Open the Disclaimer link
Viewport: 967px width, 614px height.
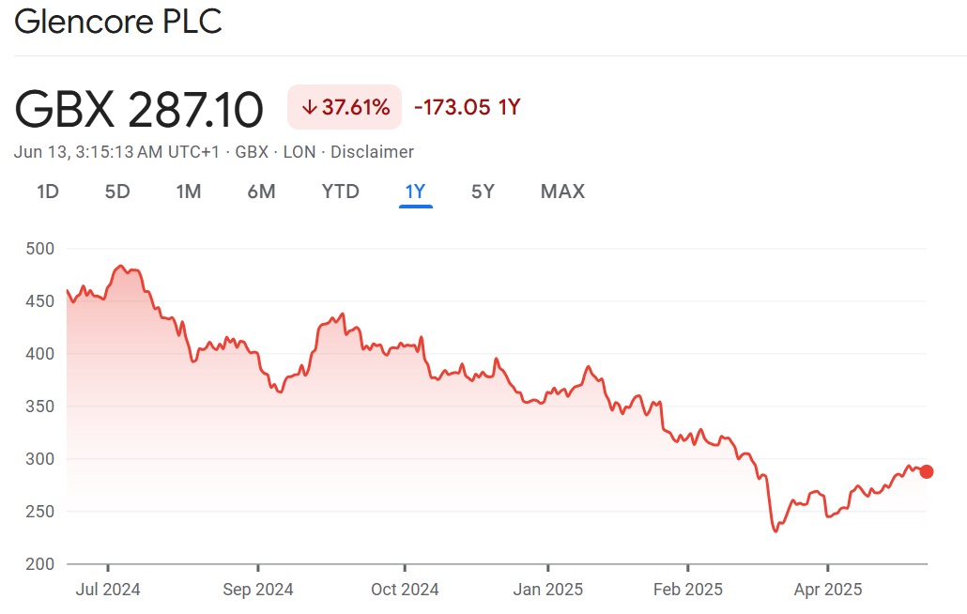point(372,152)
